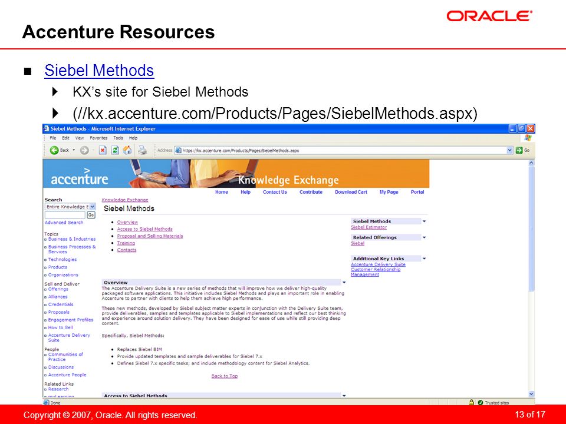
Task: Click the Internet Explorer title bar icon
Action: pyautogui.click(x=46, y=129)
